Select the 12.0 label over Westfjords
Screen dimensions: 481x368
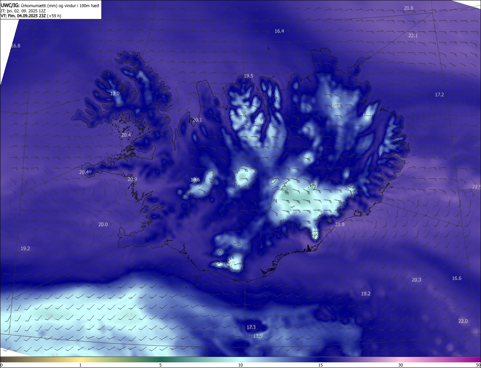click(115, 94)
